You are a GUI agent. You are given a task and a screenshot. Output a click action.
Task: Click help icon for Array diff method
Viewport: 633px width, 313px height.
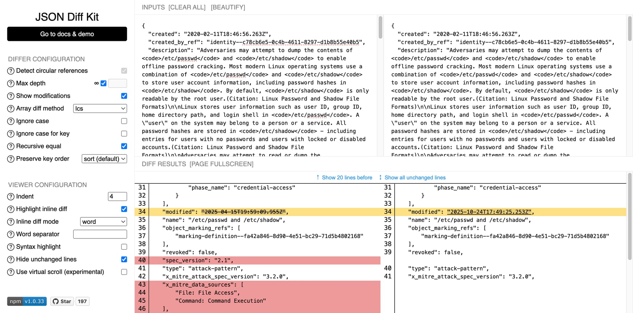point(11,109)
